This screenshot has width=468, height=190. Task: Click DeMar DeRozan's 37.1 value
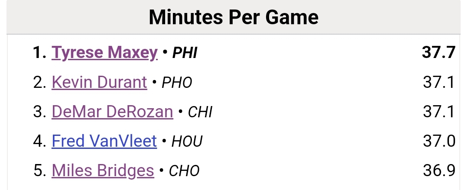pyautogui.click(x=439, y=112)
